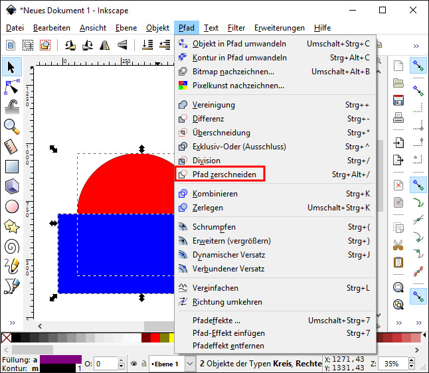This screenshot has height=373, width=429.
Task: Click the Save floppy disk icon
Action: coord(398,100)
